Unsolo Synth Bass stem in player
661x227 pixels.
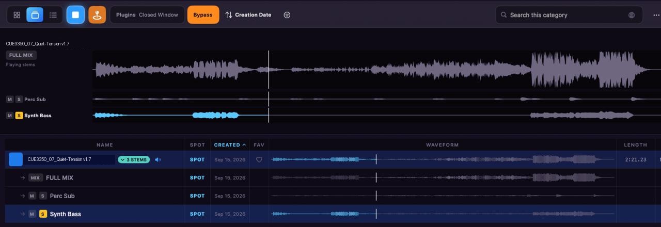(19, 116)
